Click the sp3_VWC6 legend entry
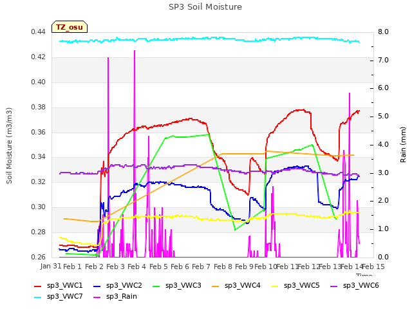The image size is (412, 309). 355,286
